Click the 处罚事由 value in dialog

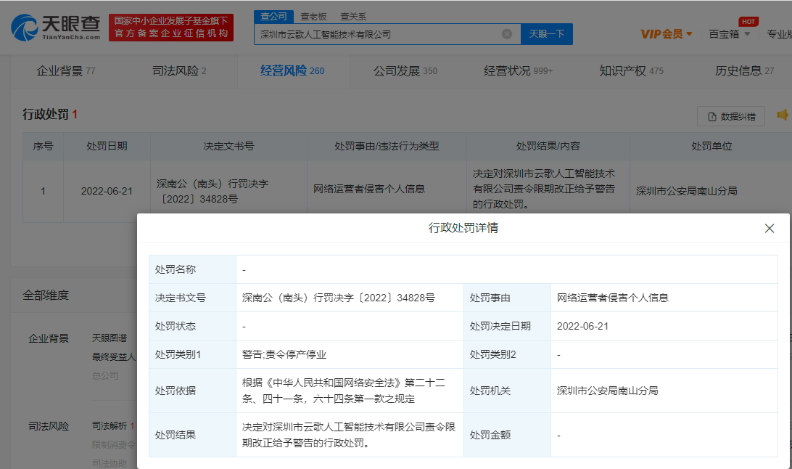pos(613,298)
